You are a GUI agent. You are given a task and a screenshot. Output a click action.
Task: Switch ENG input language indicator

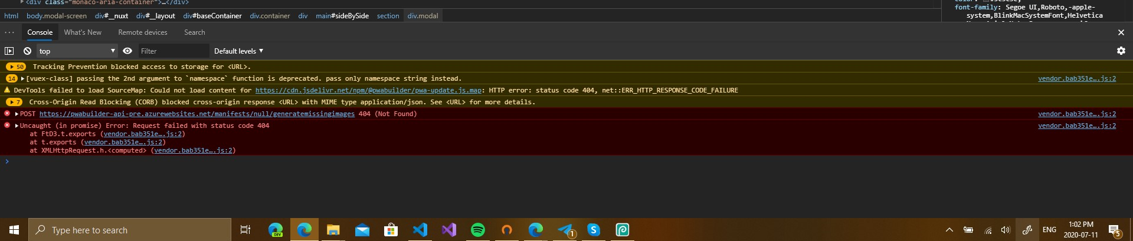[x=1049, y=230]
